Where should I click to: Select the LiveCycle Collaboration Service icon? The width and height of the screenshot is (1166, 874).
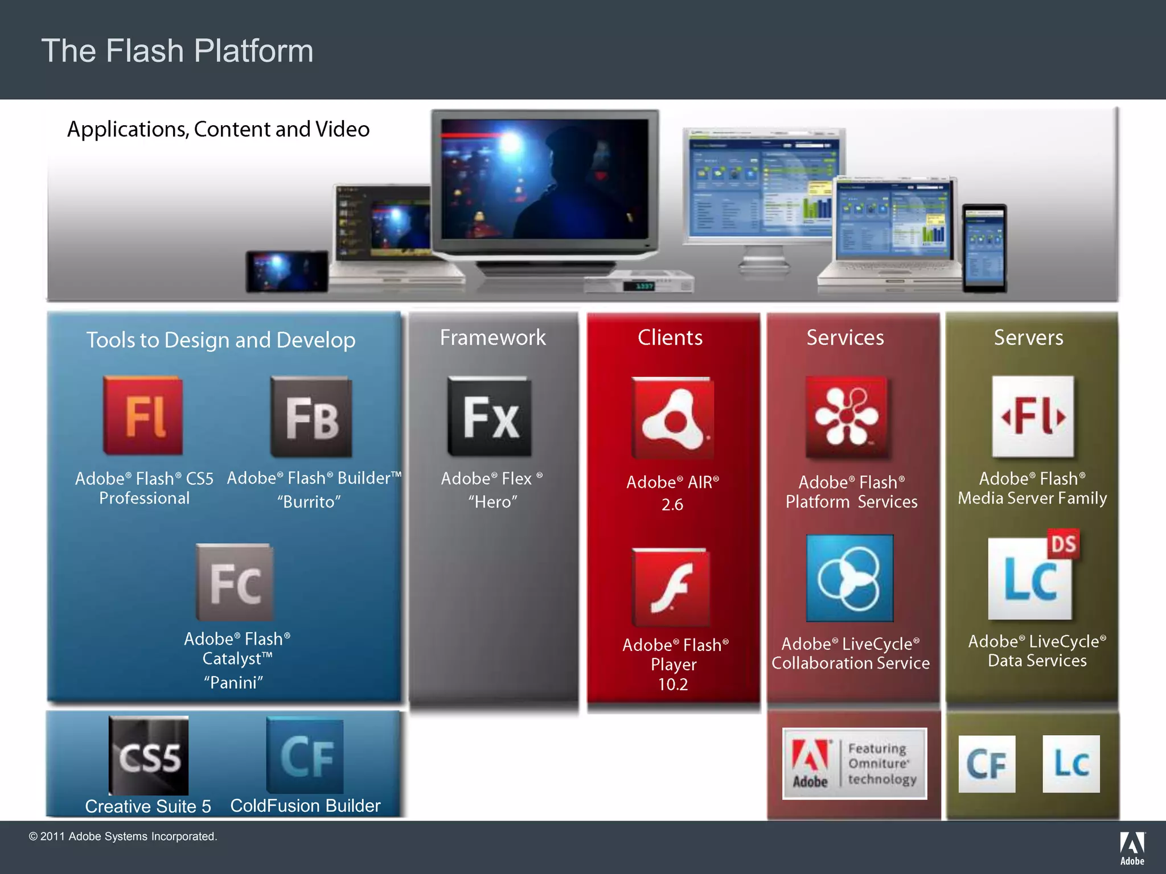849,578
